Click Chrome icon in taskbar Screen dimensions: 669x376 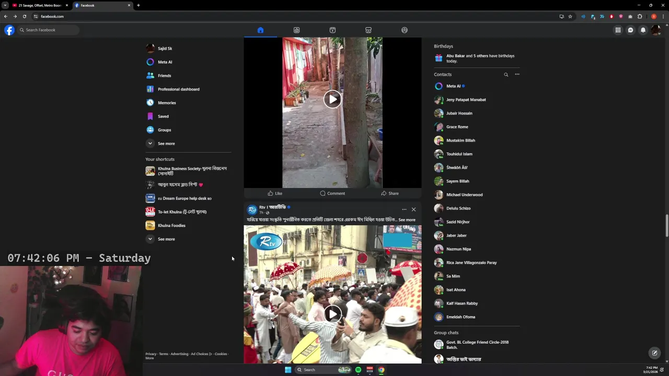point(381,370)
